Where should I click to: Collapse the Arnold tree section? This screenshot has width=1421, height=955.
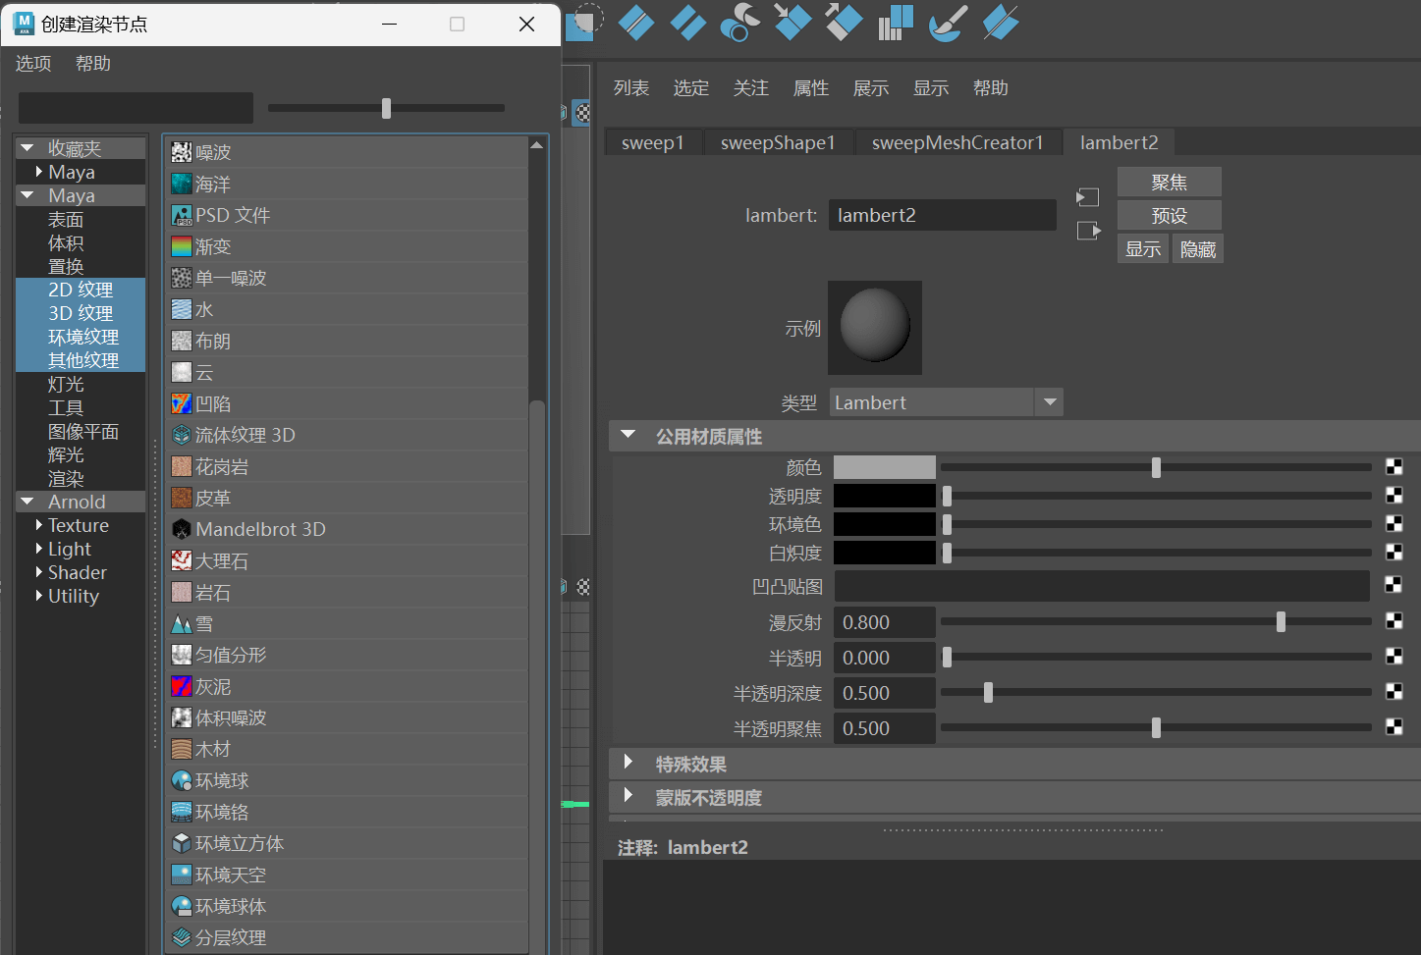click(x=27, y=502)
